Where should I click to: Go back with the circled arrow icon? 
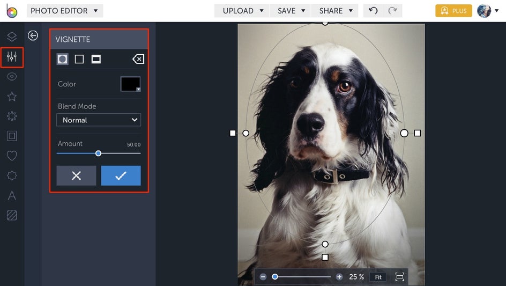pyautogui.click(x=33, y=35)
